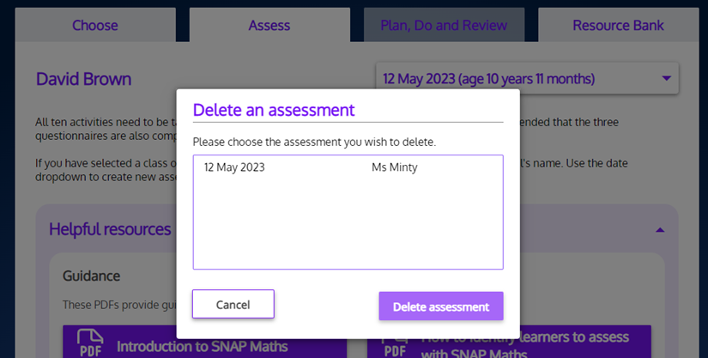Screen dimensions: 708x358
Task: Click the PDF icon beside How to identify learners
Action: click(x=395, y=345)
